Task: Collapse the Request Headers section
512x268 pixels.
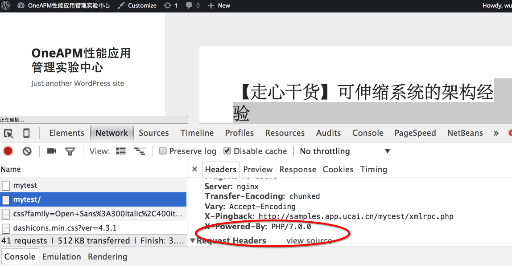Action: 193,241
